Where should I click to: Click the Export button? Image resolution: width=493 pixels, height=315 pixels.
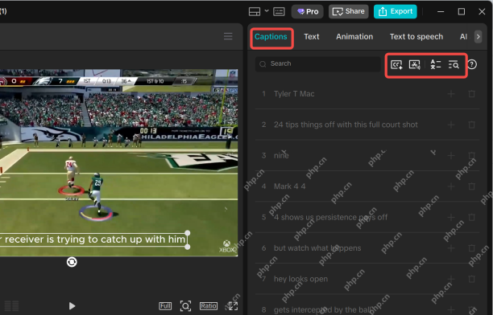click(396, 11)
